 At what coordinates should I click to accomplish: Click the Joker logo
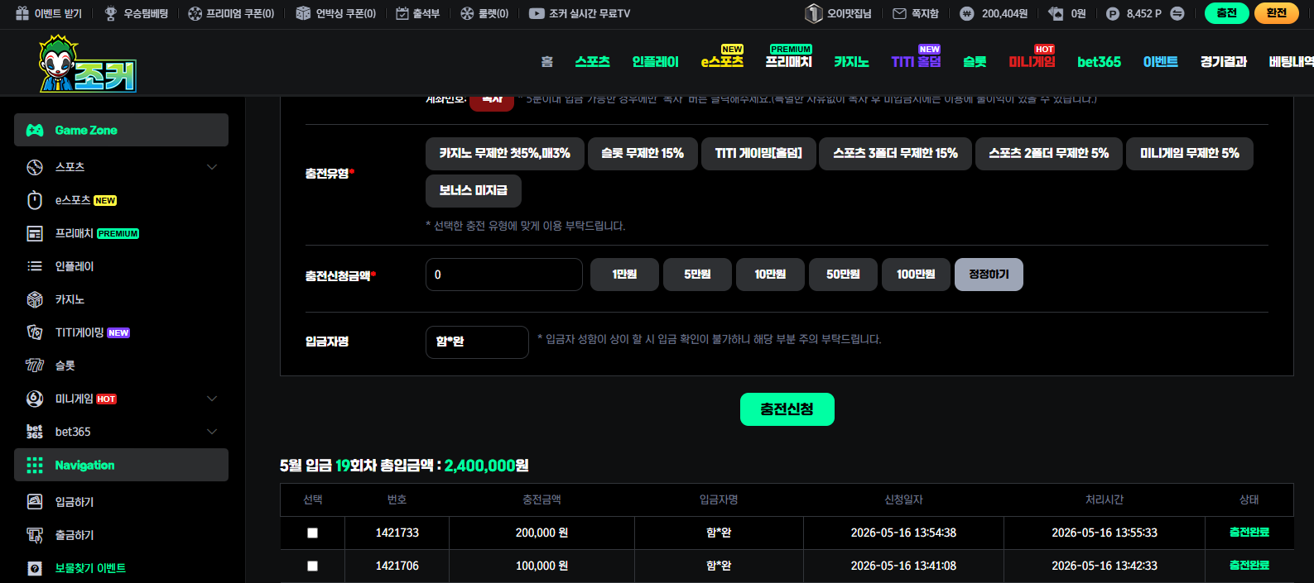[87, 63]
